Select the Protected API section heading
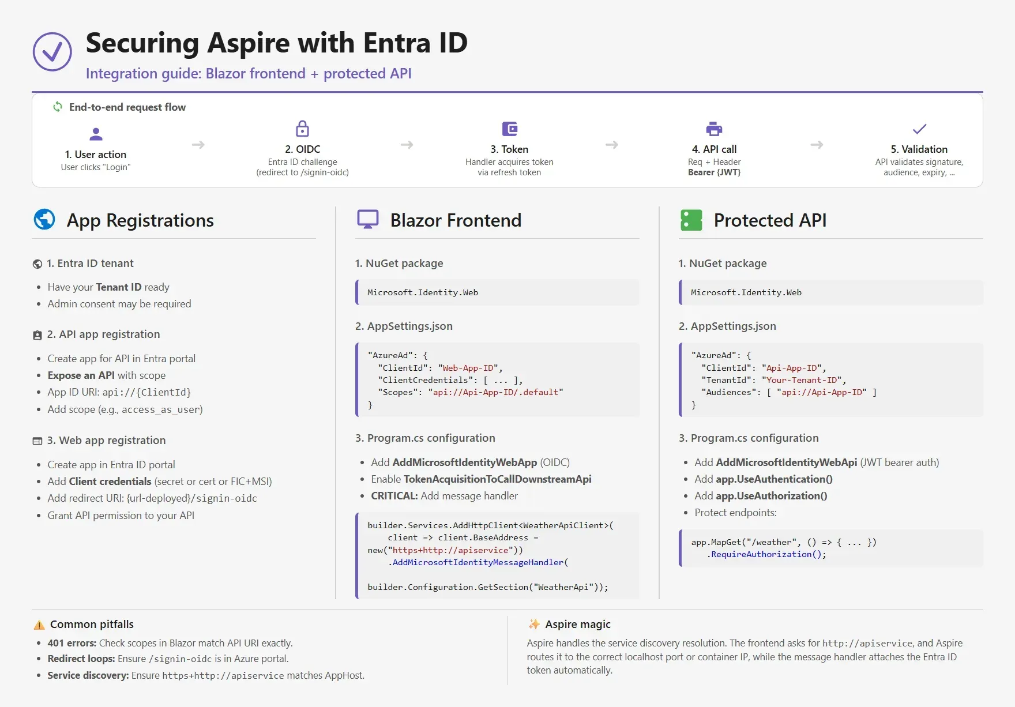The height and width of the screenshot is (707, 1015). coord(770,220)
